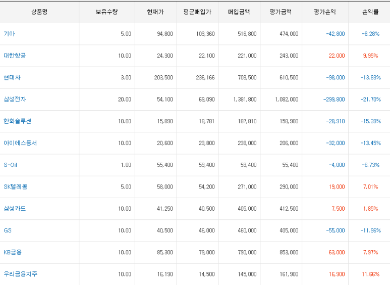This screenshot has width=390, height=285.
Task: Click the 평균매입가 column header
Action: pos(197,12)
